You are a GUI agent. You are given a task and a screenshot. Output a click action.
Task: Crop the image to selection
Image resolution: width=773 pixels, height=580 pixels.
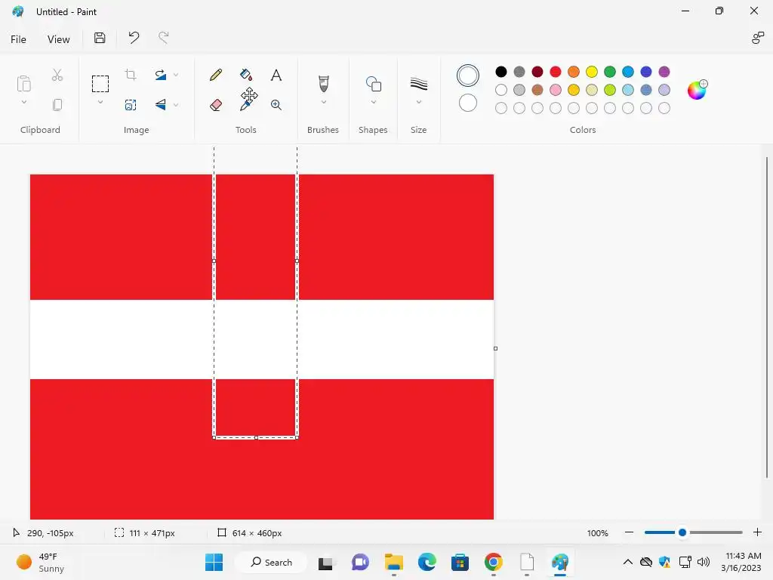(x=131, y=75)
